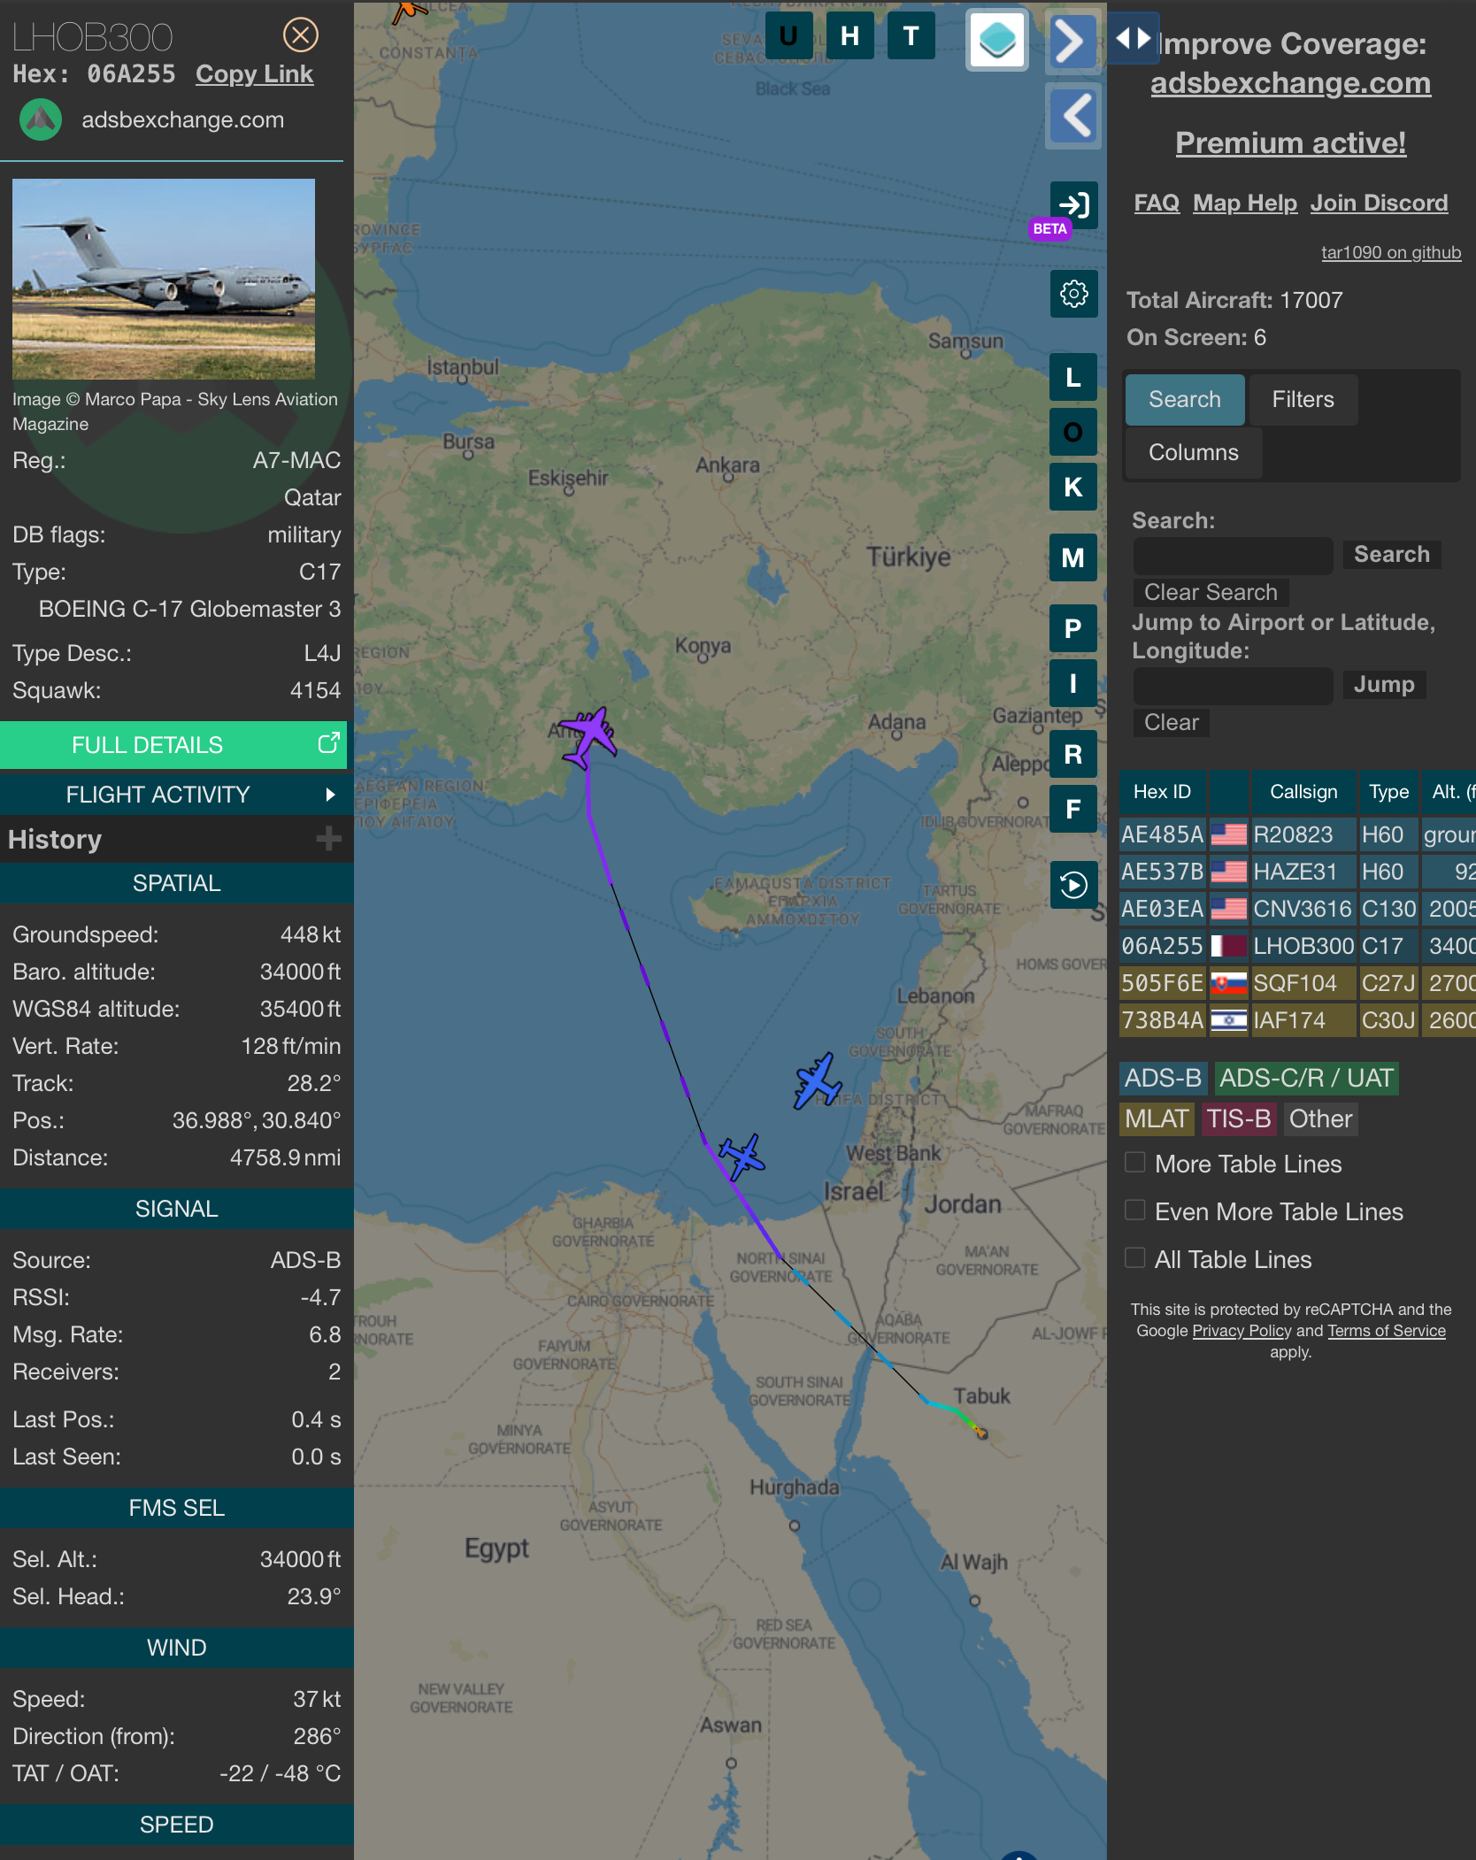Click the Copy Link link
The height and width of the screenshot is (1860, 1476).
(254, 74)
